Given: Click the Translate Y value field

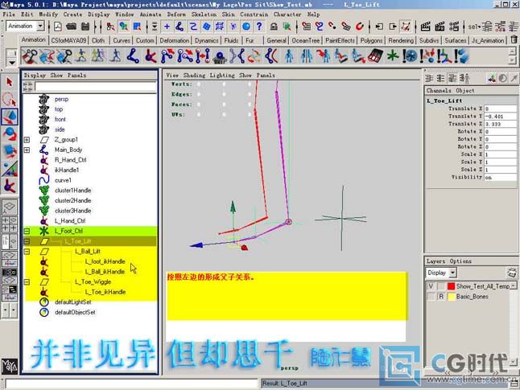Looking at the screenshot, I should 500,117.
